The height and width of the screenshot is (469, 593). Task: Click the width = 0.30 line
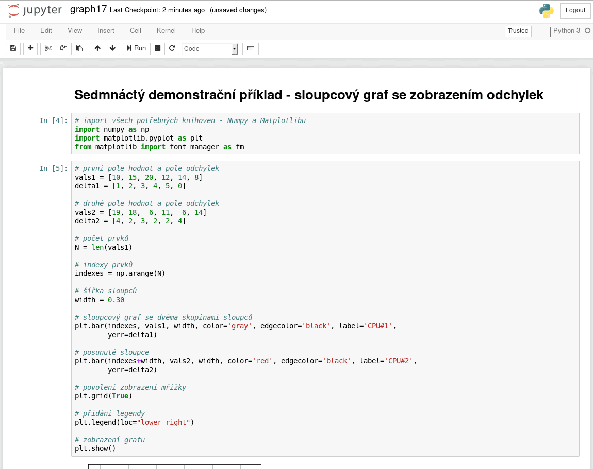[100, 300]
